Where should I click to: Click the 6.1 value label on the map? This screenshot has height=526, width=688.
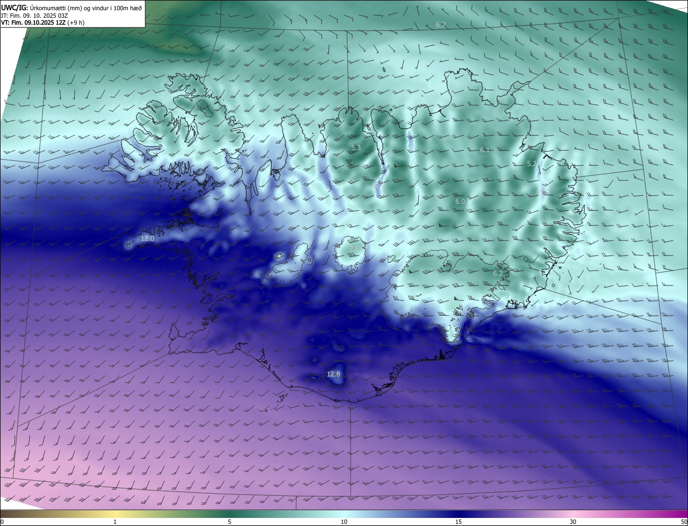485,150
